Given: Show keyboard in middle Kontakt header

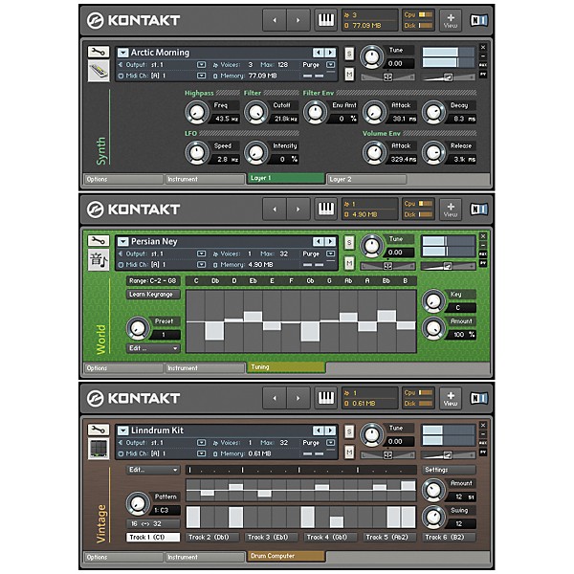Looking at the screenshot, I should 325,209.
